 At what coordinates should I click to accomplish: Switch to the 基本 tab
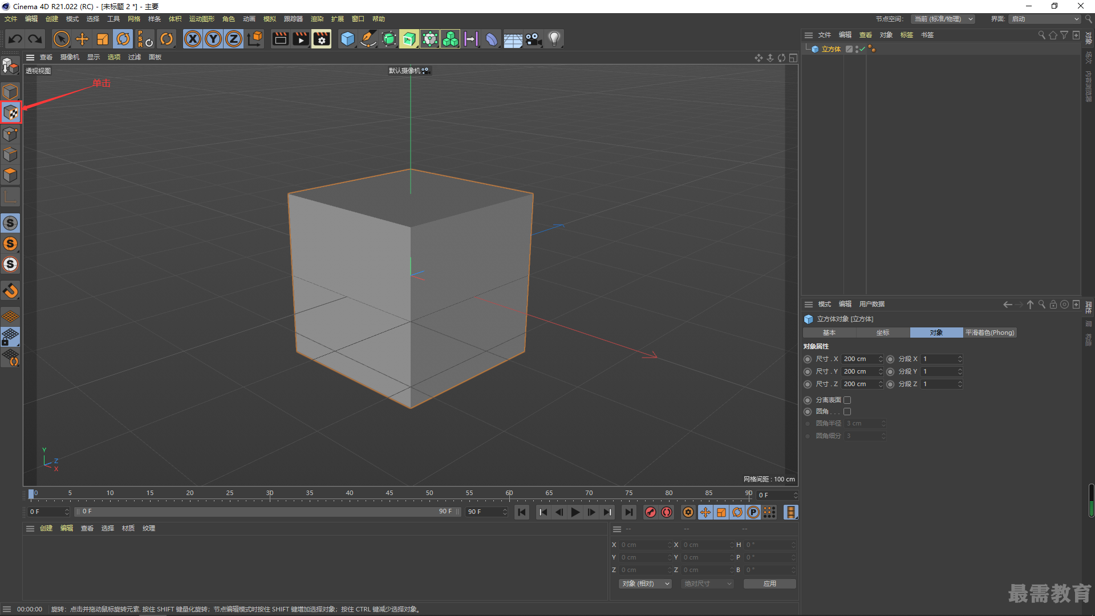tap(829, 333)
